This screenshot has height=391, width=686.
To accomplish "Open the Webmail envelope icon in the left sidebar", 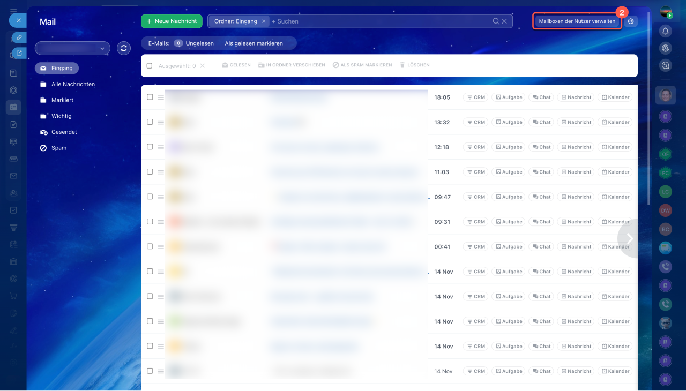I will pyautogui.click(x=13, y=176).
